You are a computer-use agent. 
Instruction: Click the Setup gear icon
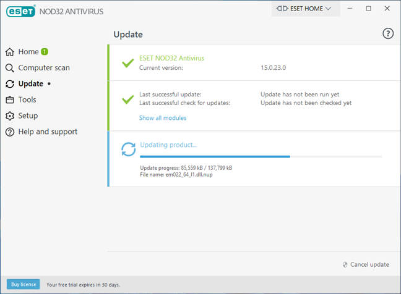10,116
